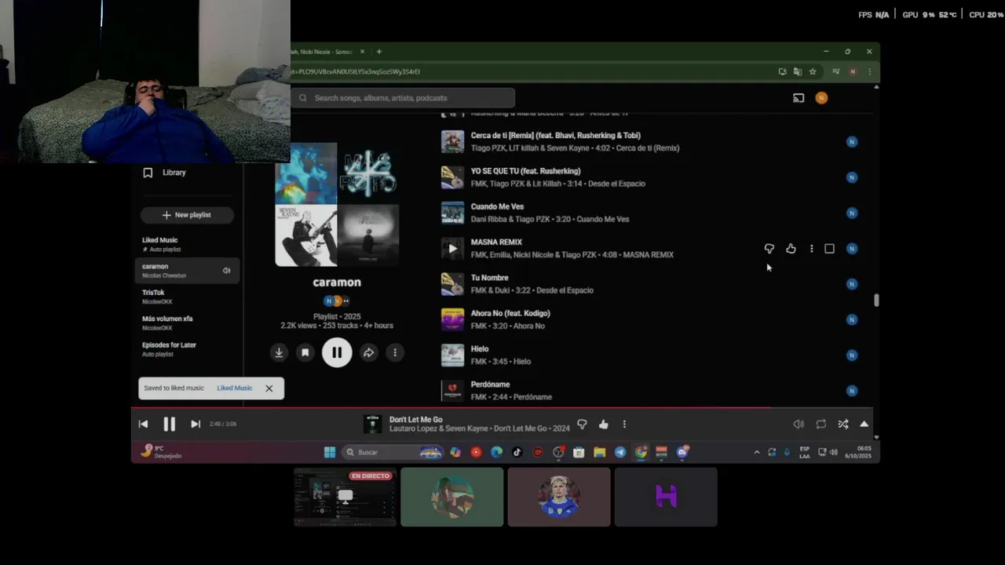The width and height of the screenshot is (1005, 565).
Task: Show hidden system tray icons
Action: (756, 452)
